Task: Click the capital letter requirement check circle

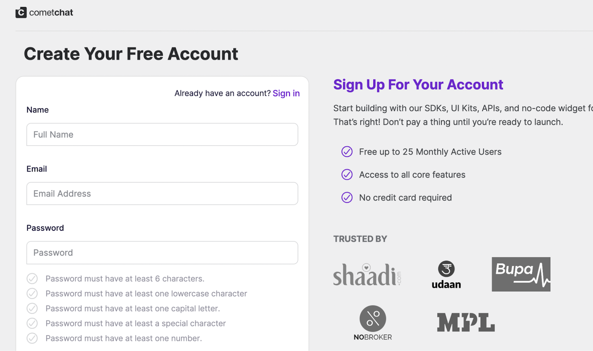Action: point(32,308)
